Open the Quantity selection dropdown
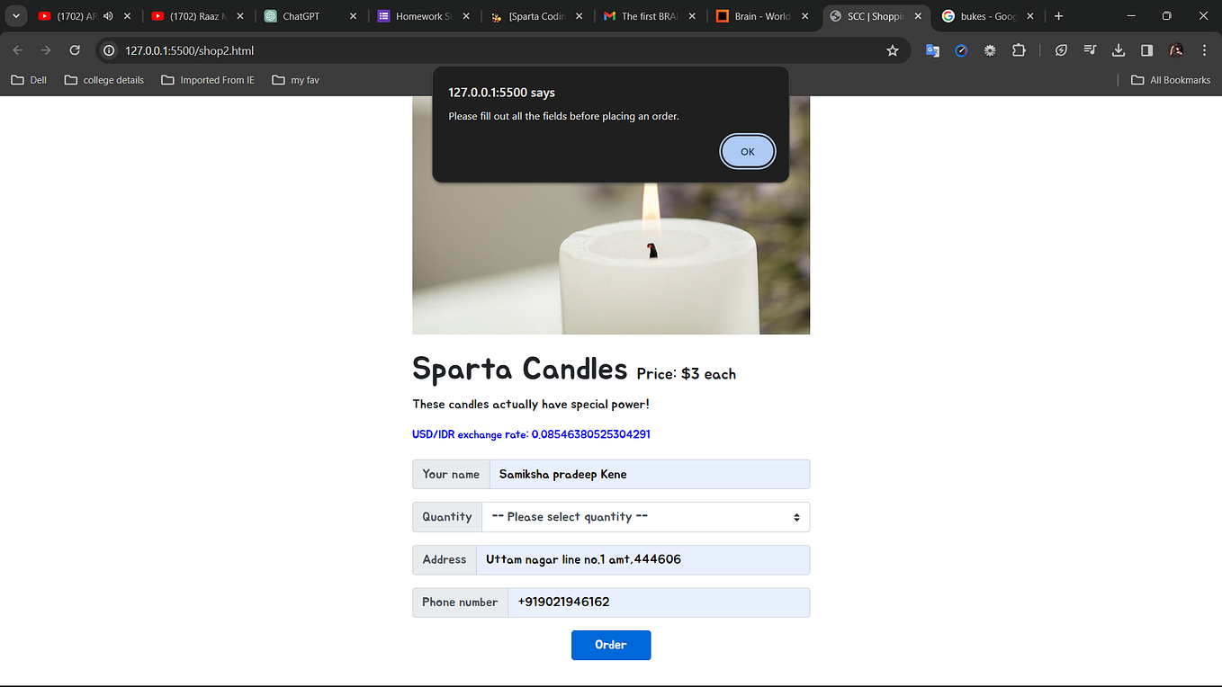1222x687 pixels. point(646,517)
